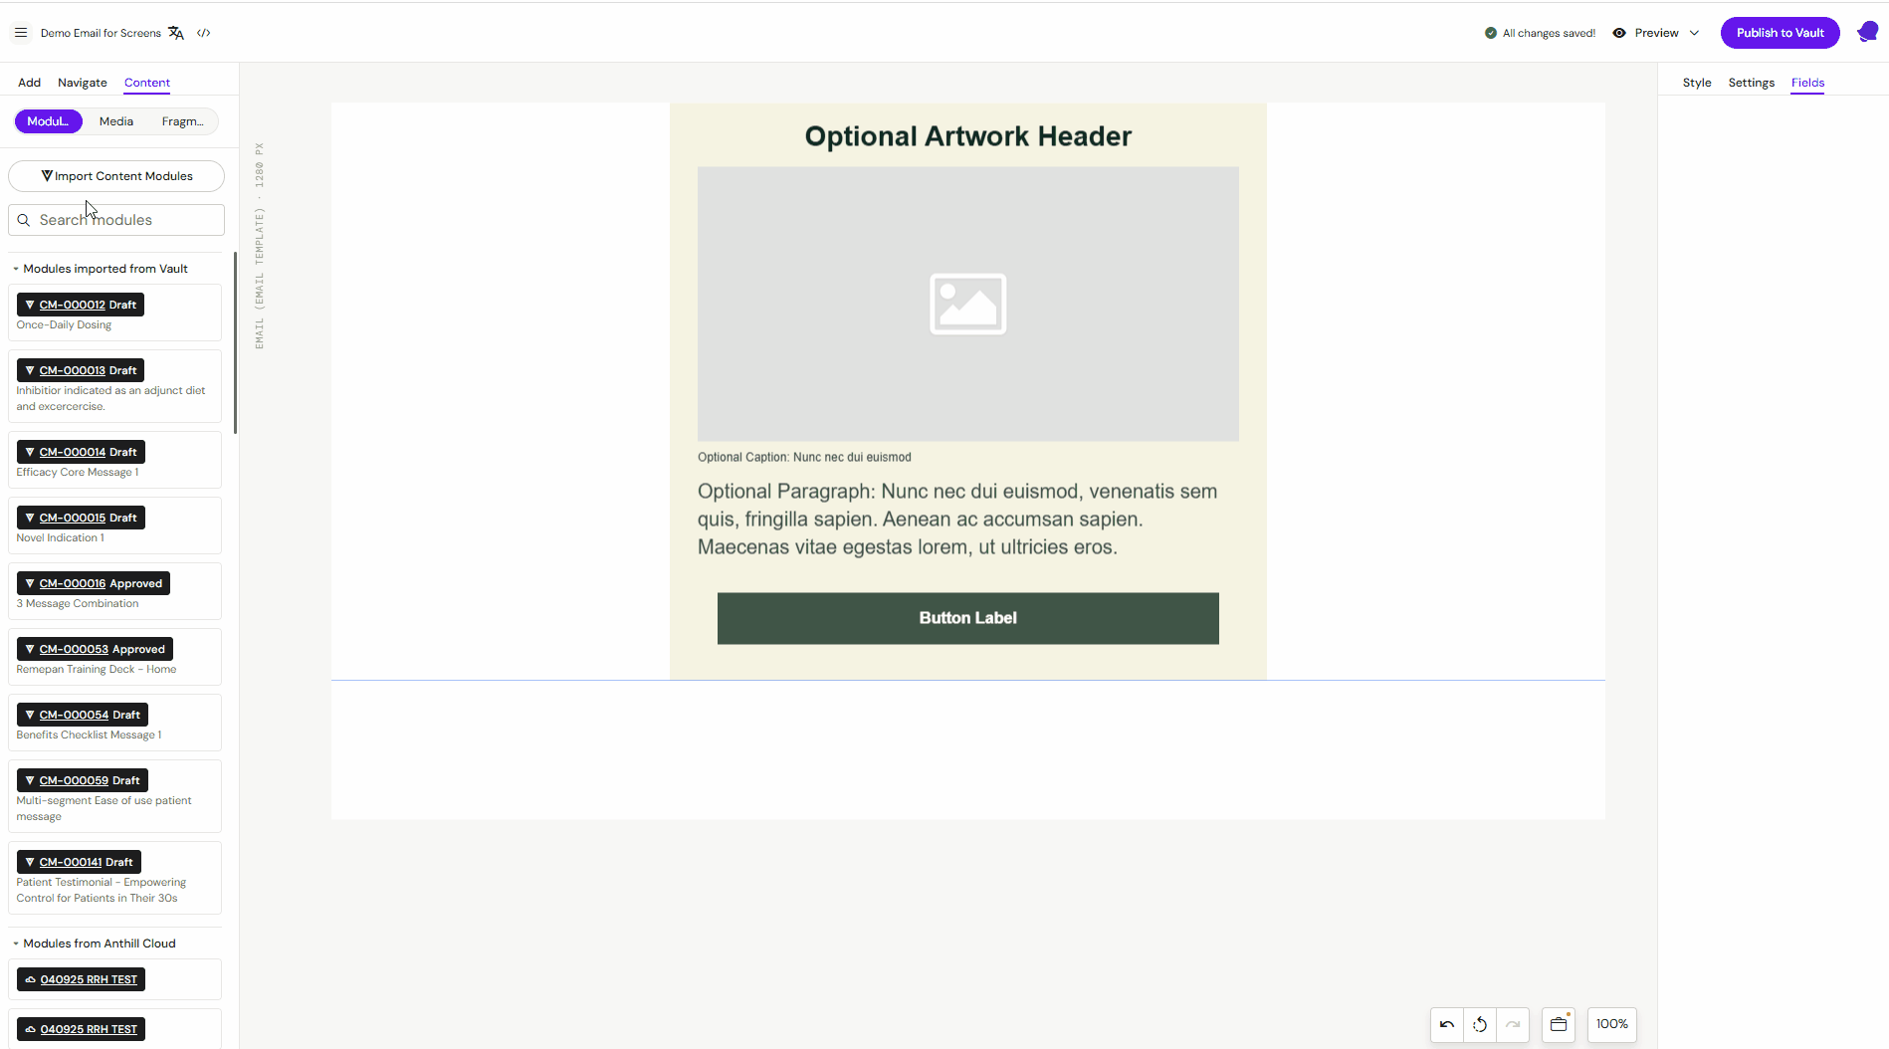Switch to the Navigate tab
This screenshot has height=1049, width=1889.
tap(83, 83)
